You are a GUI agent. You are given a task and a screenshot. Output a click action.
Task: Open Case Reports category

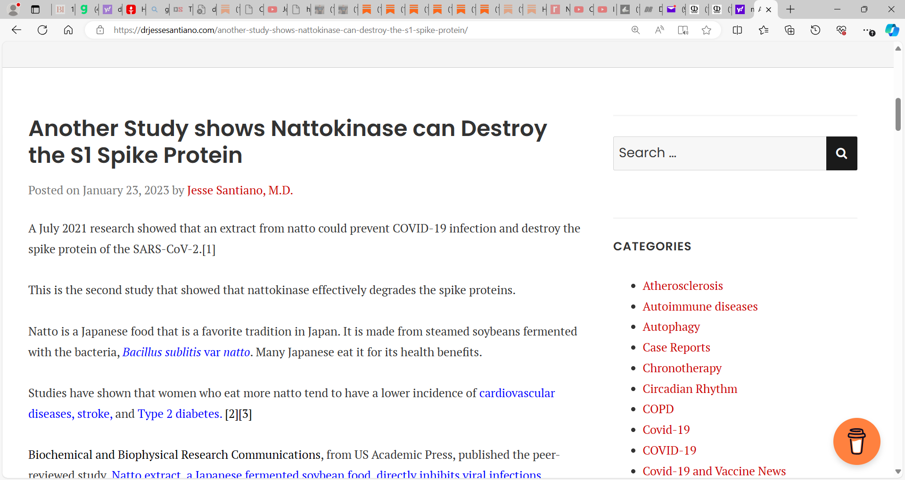(676, 347)
